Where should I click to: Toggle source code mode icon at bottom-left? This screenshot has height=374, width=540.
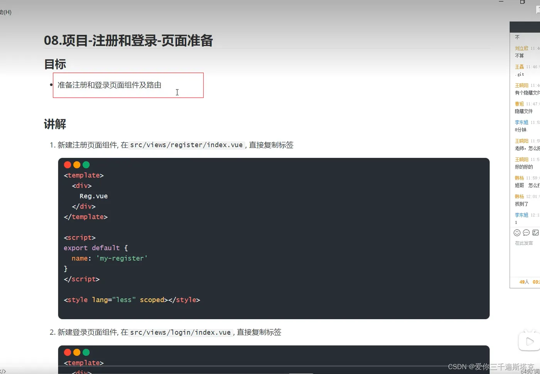click(3, 371)
